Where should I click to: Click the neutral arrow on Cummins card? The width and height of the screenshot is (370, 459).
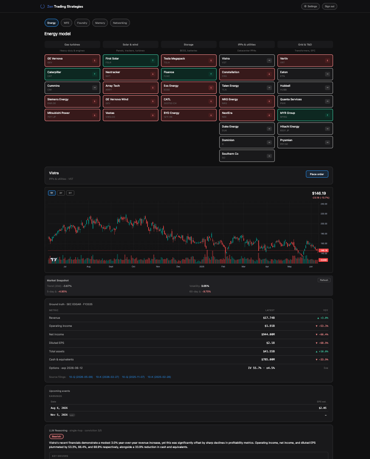[x=94, y=88]
